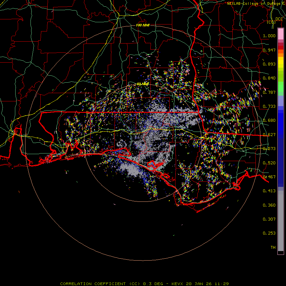Click the 100 NMI range ring label
The width and height of the screenshot is (286, 286).
(143, 25)
